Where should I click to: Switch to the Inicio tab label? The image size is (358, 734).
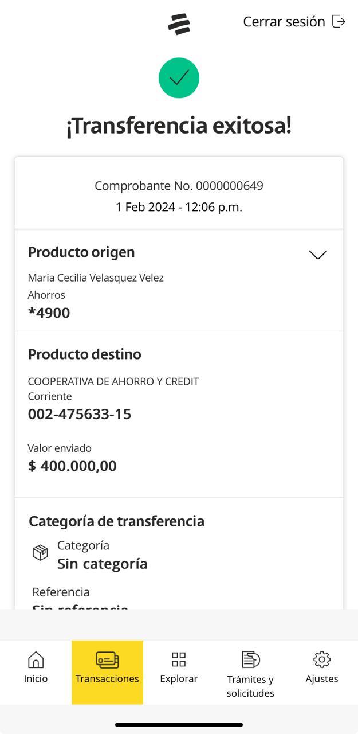click(36, 679)
